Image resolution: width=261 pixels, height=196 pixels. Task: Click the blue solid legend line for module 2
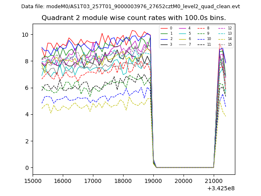164,39
